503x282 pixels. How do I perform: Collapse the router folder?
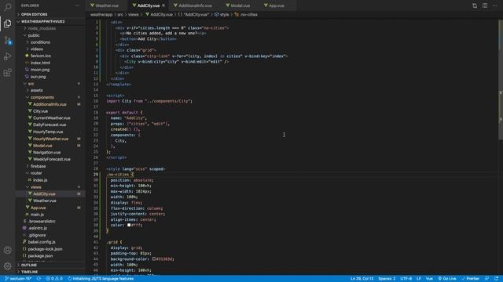point(36,173)
